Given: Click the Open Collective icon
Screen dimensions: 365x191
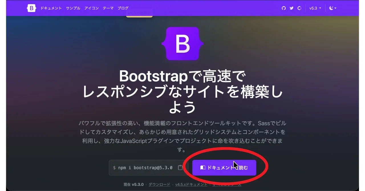Looking at the screenshot, I should click(299, 8).
